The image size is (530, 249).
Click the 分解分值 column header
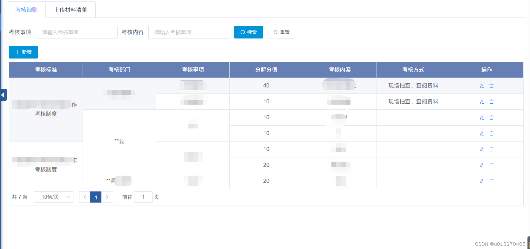tap(266, 70)
